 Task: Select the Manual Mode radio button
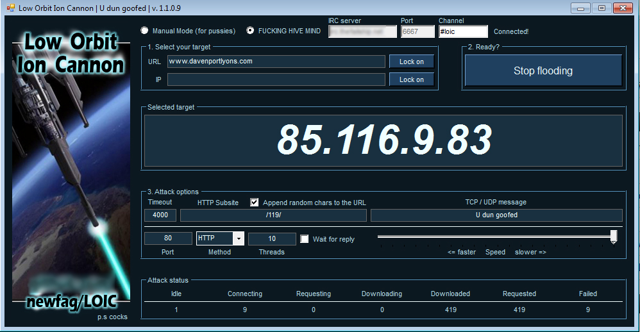coord(144,31)
